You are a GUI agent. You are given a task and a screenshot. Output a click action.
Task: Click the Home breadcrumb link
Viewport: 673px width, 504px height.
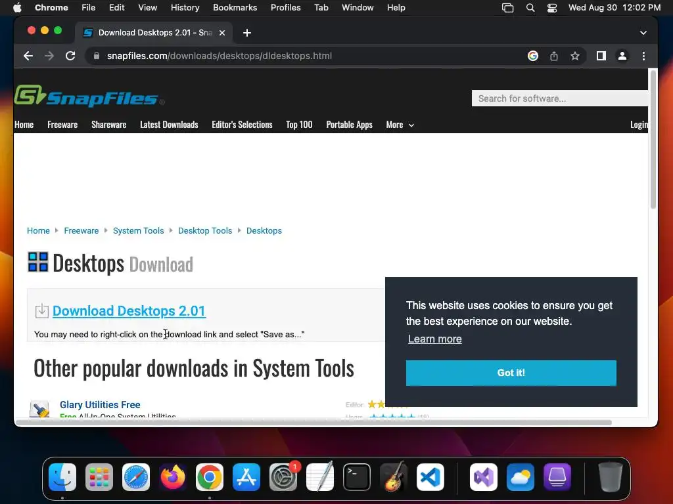tap(38, 230)
